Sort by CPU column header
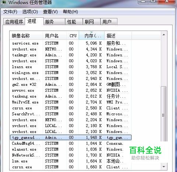The height and width of the screenshot is (172, 177). pyautogui.click(x=72, y=36)
